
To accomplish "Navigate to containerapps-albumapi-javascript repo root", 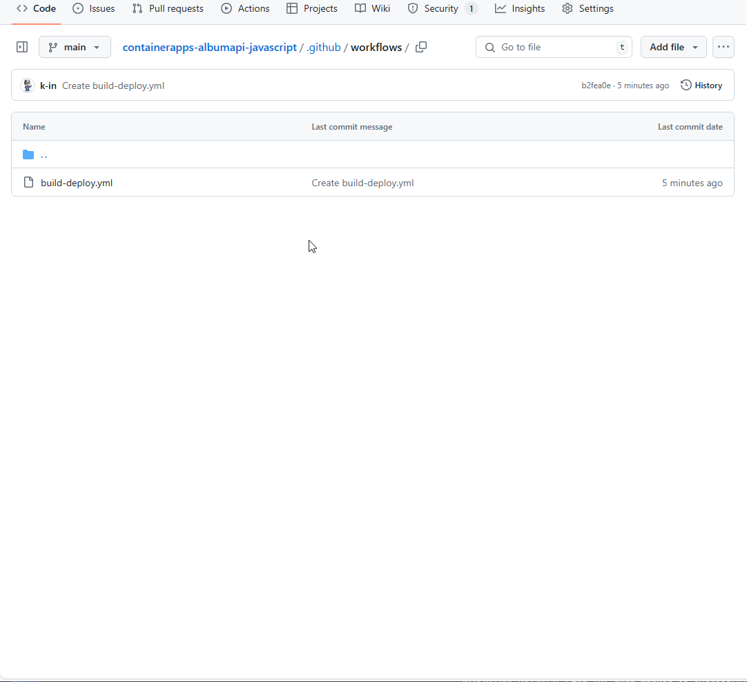I will click(209, 48).
